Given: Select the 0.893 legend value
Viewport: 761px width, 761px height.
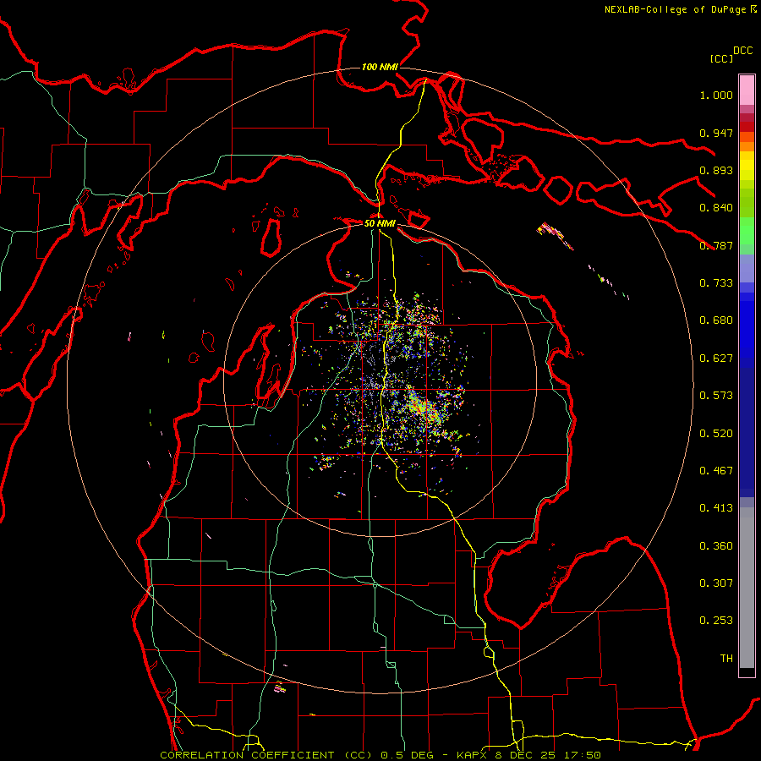Looking at the screenshot, I should coord(716,170).
